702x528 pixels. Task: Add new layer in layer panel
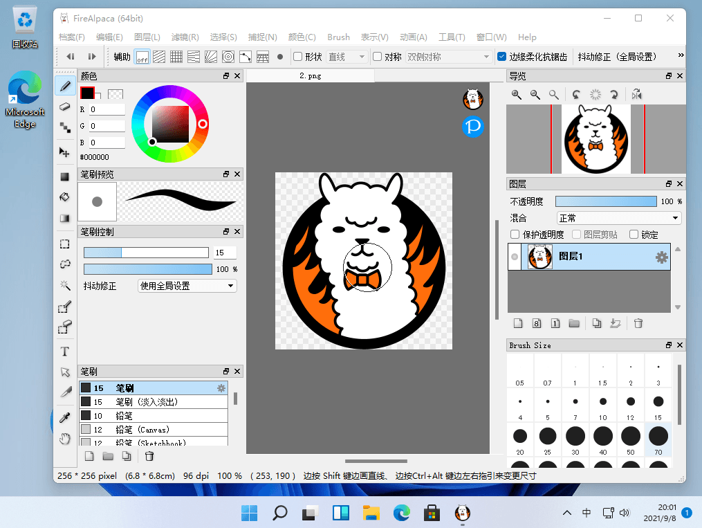518,323
